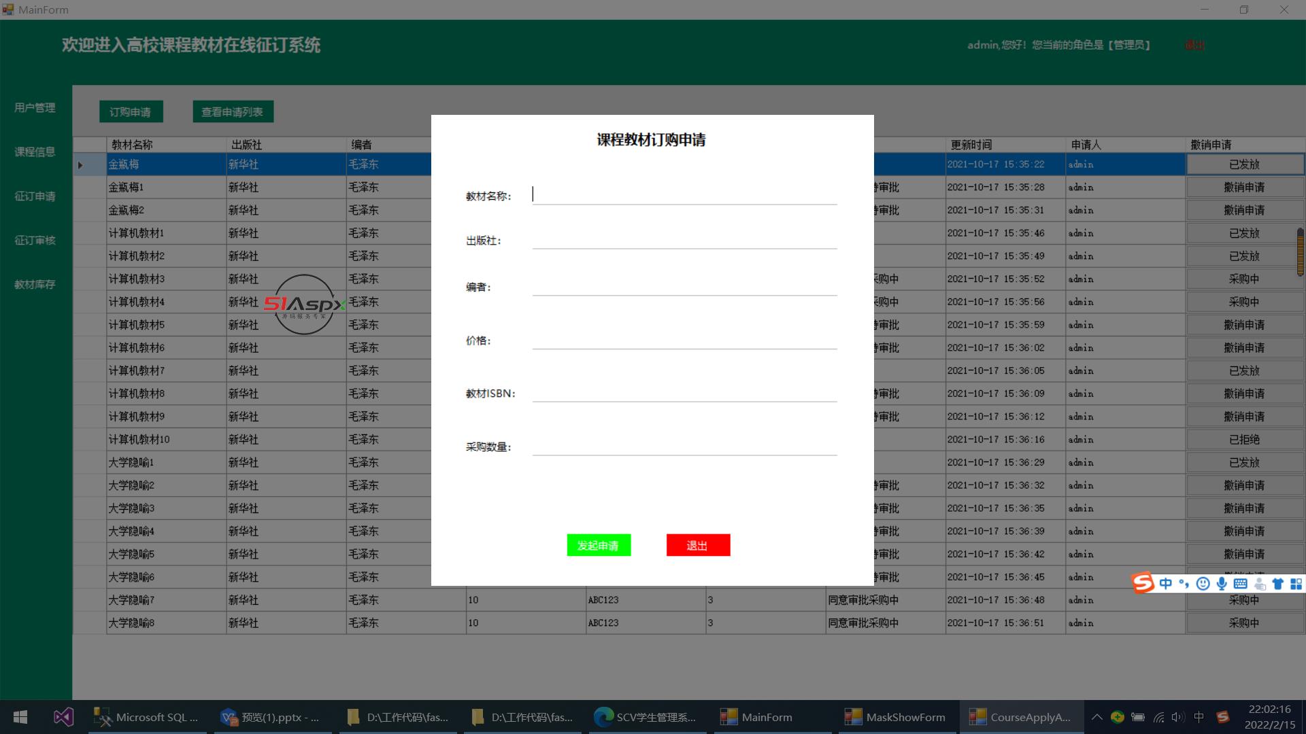
Task: Click the table vertical scrollbar thumb
Action: pyautogui.click(x=1300, y=251)
